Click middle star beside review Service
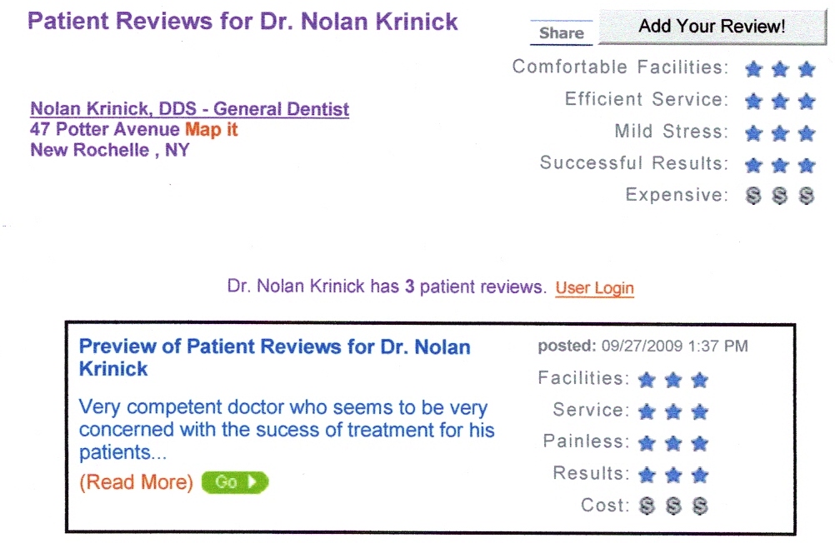Viewport: 835px width, 543px height. tap(673, 411)
